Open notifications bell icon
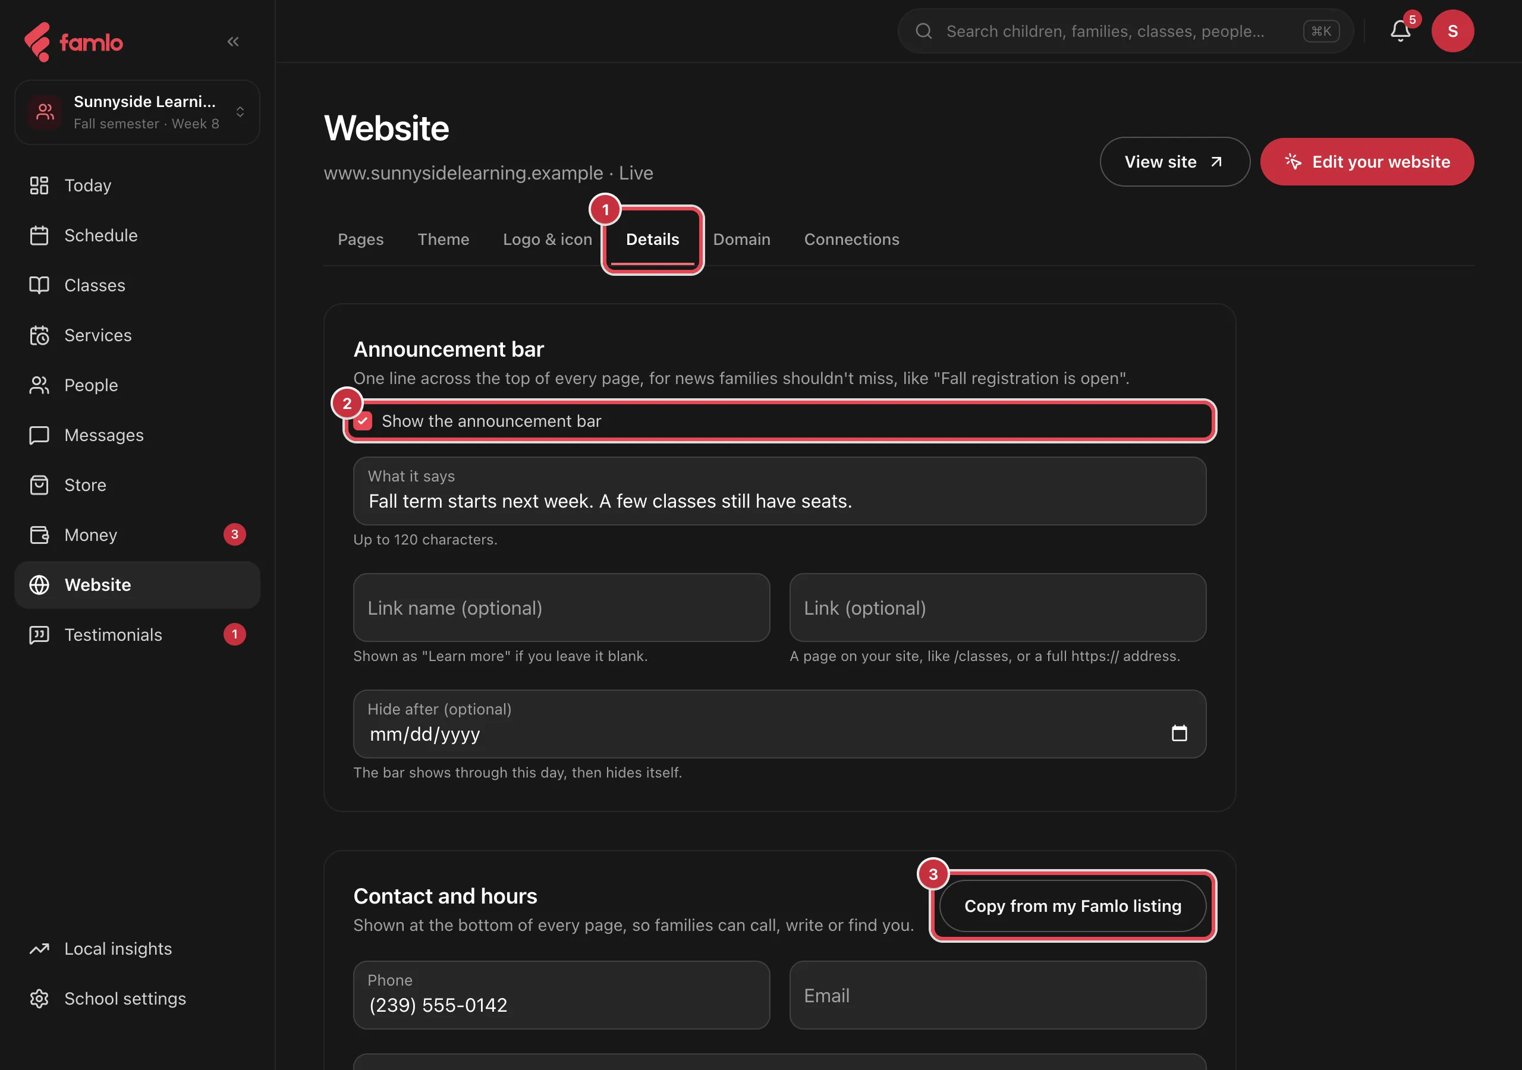Screen dimensions: 1522x1070 [1400, 31]
